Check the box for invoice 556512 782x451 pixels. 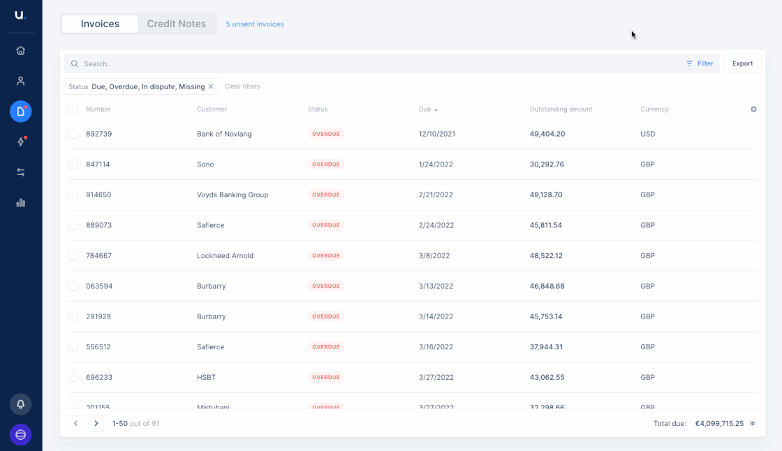(73, 346)
